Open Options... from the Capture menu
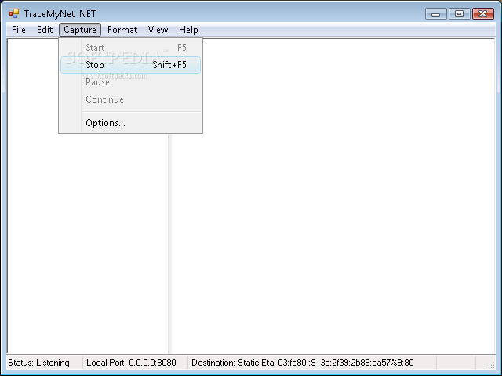This screenshot has height=376, width=502. (131, 123)
